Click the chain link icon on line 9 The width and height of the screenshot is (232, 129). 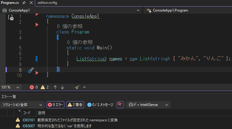coord(31,70)
